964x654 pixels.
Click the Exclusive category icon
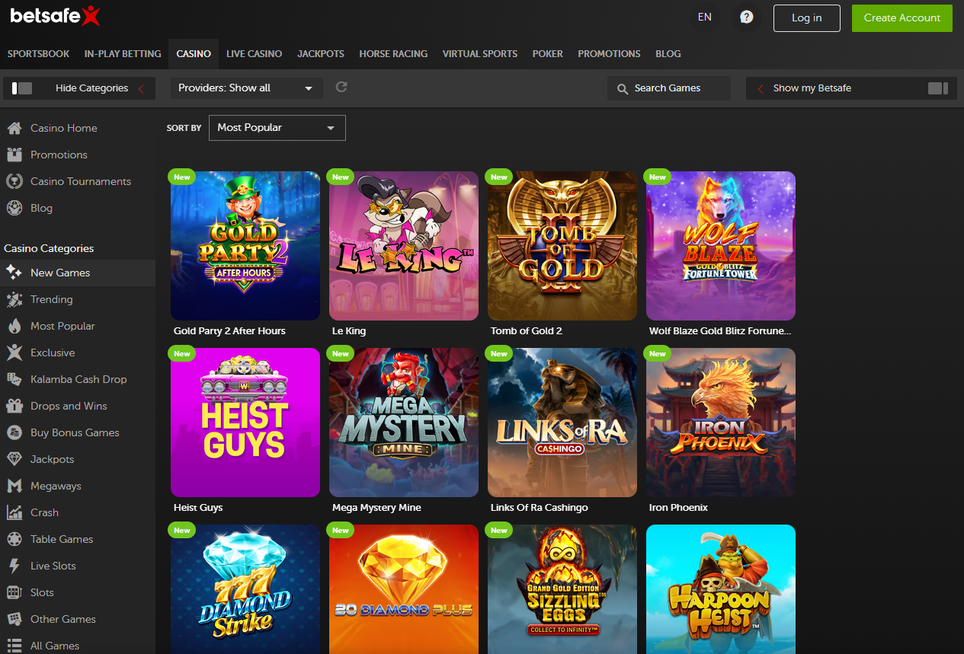(x=14, y=353)
